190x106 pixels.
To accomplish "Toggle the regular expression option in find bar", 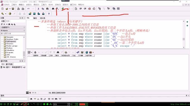I will [60, 99].
